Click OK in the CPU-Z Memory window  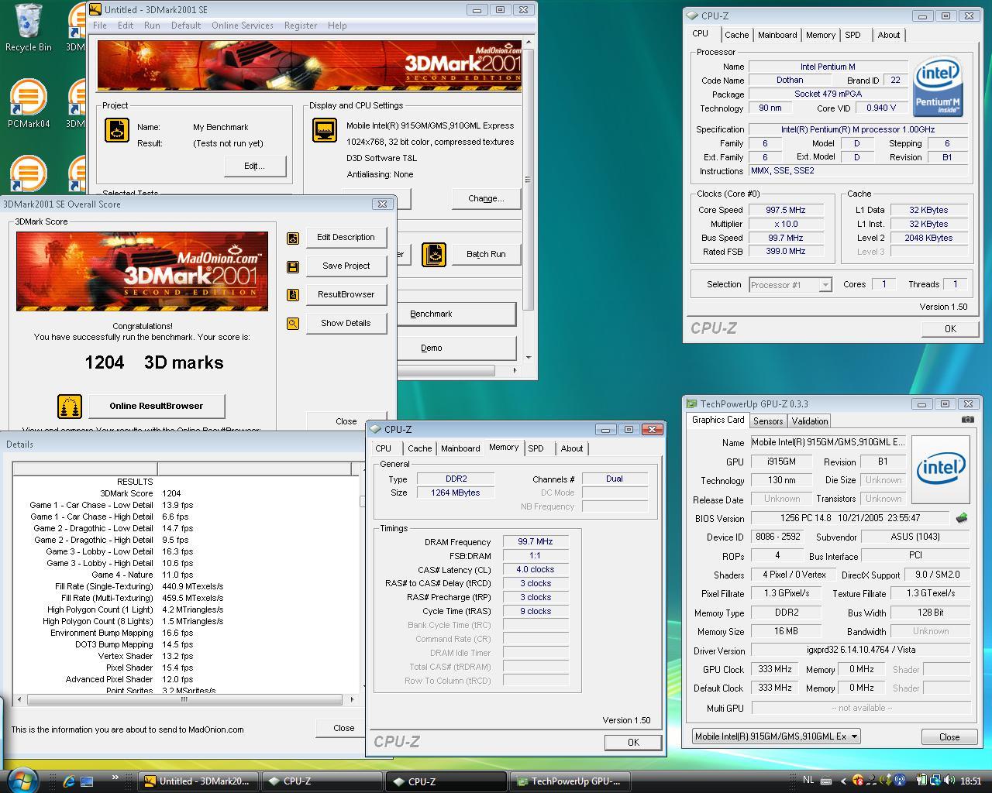pyautogui.click(x=633, y=743)
